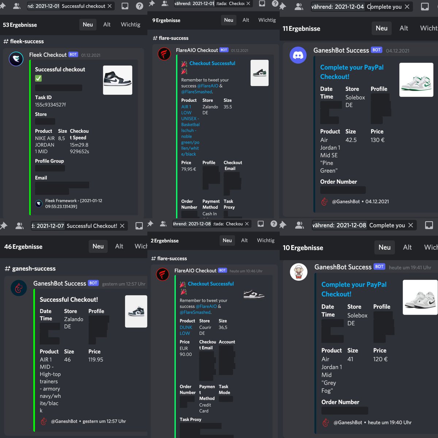Viewport: 438px width, 438px height.
Task: Clear the 2021-12-08 Complete you search
Action: pyautogui.click(x=411, y=225)
